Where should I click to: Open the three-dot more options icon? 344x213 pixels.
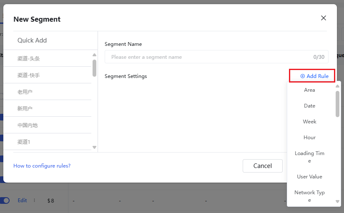(x=34, y=200)
